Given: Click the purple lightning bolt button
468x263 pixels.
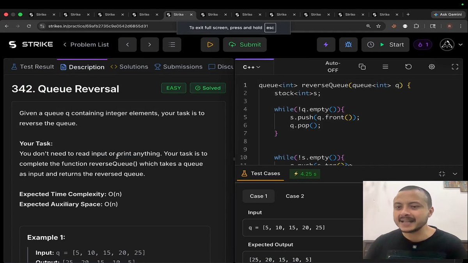Looking at the screenshot, I should [x=326, y=44].
